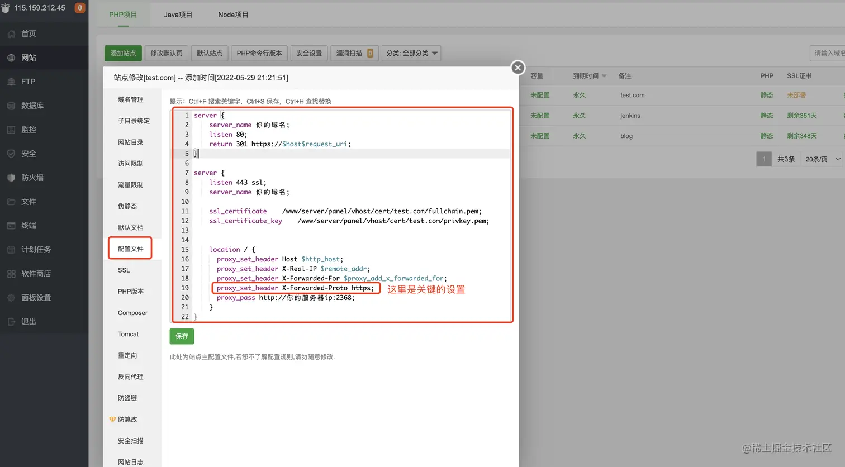Click the home icon in sidebar
The width and height of the screenshot is (845, 467).
[11, 34]
